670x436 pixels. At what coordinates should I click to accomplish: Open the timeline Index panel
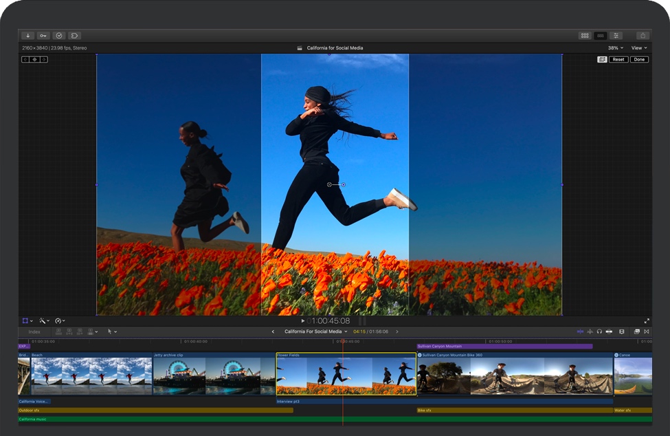[x=34, y=331]
